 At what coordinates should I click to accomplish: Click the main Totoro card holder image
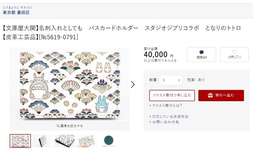coord(69,85)
